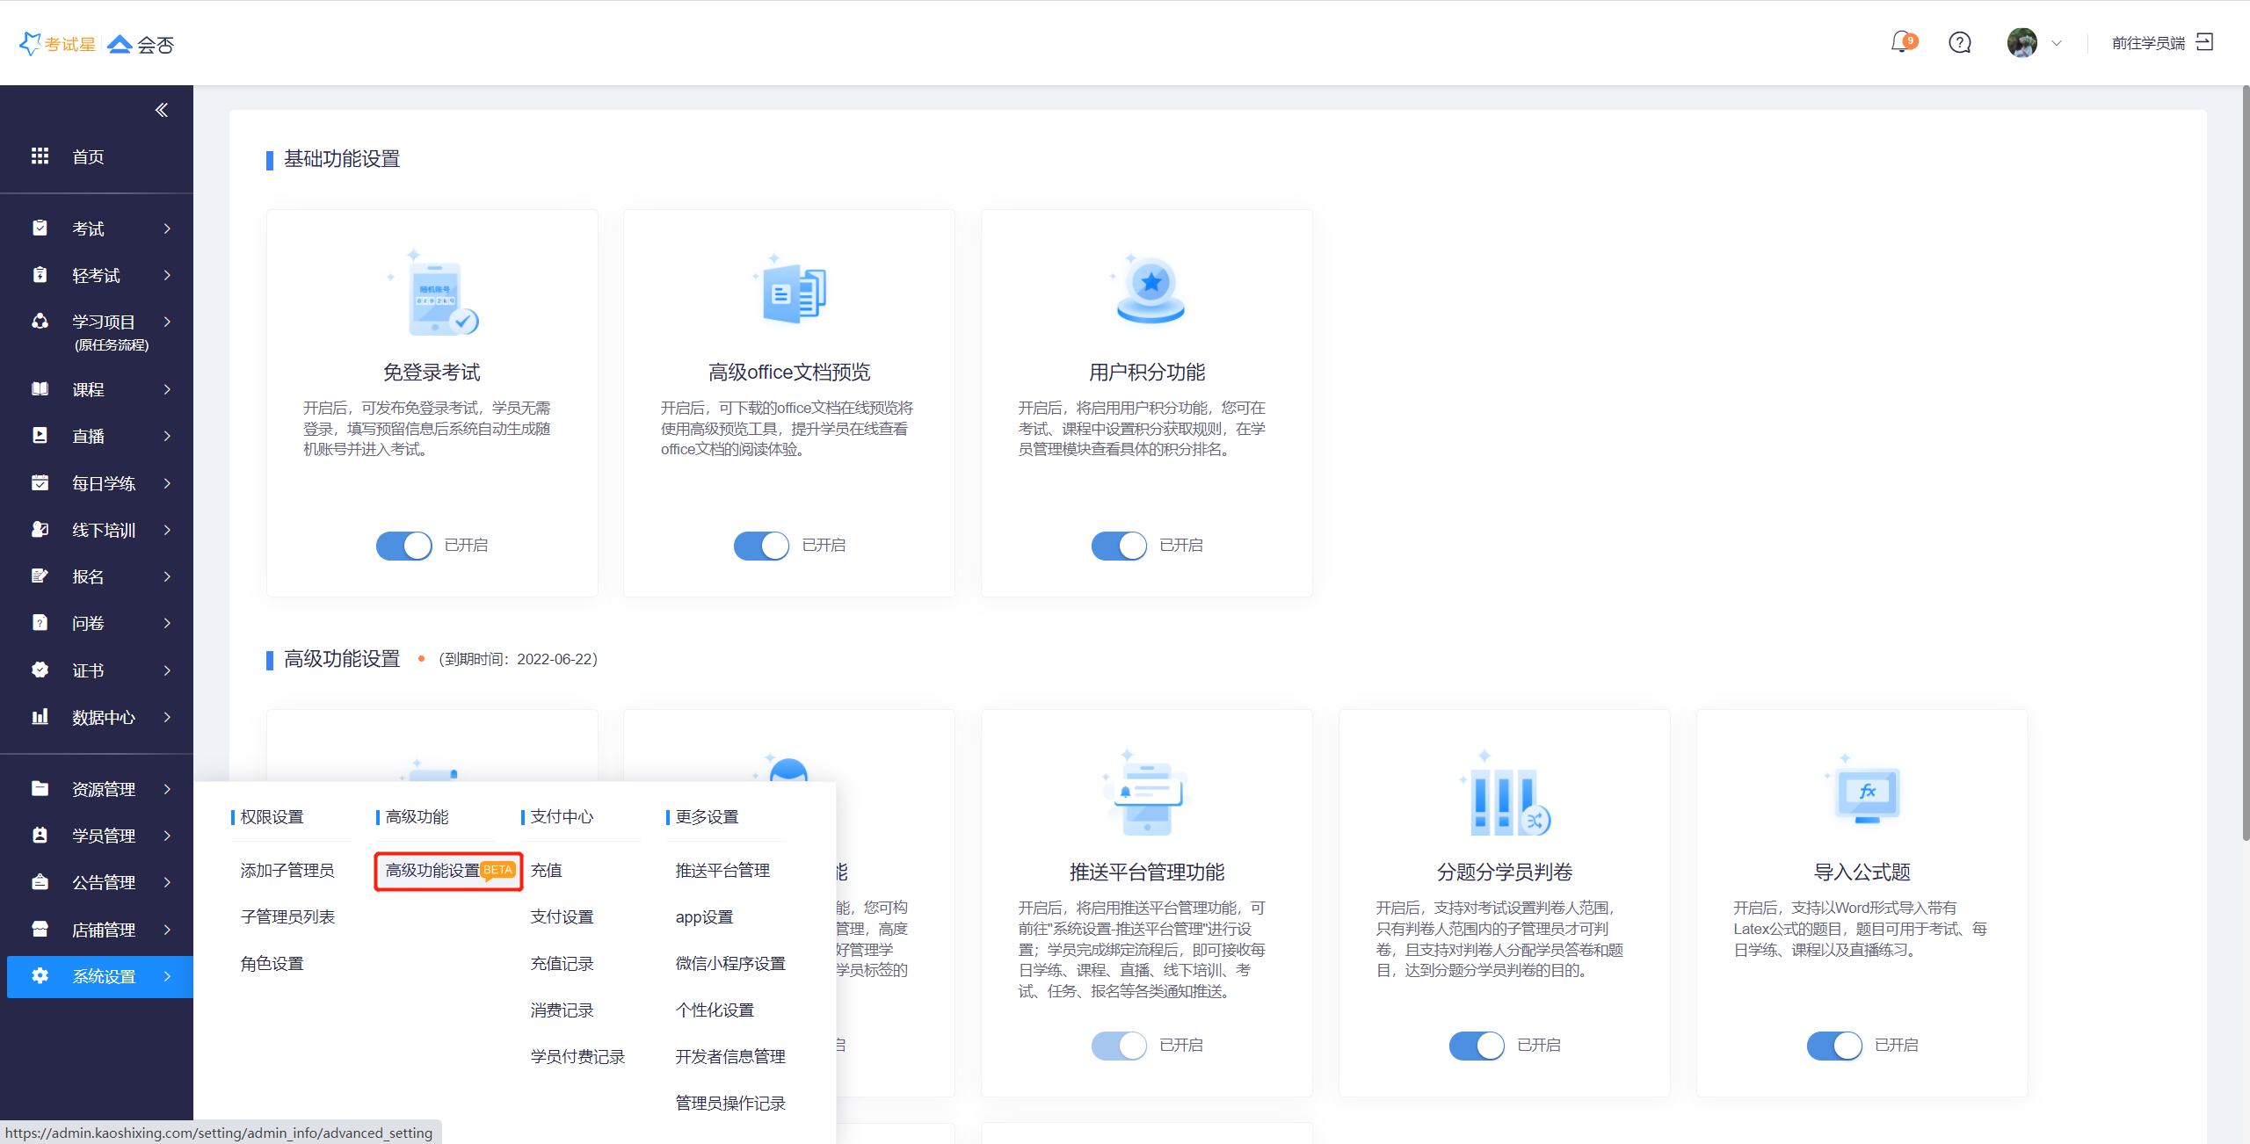Select 高级功能设置 BETA menu item
2250x1144 pixels.
coord(448,871)
